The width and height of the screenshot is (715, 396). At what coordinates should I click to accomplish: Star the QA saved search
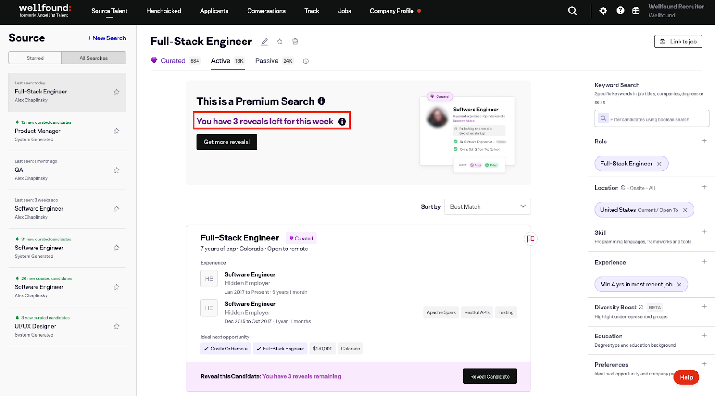tap(116, 170)
